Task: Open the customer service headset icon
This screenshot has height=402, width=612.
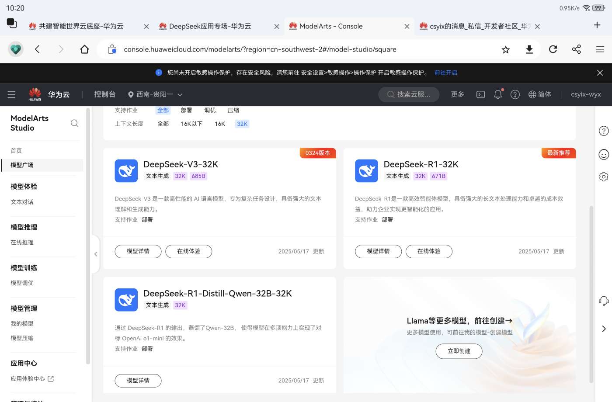Action: 604,301
